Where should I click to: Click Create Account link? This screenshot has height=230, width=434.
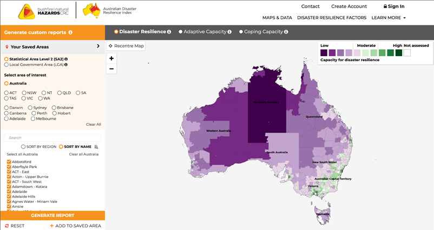349,6
